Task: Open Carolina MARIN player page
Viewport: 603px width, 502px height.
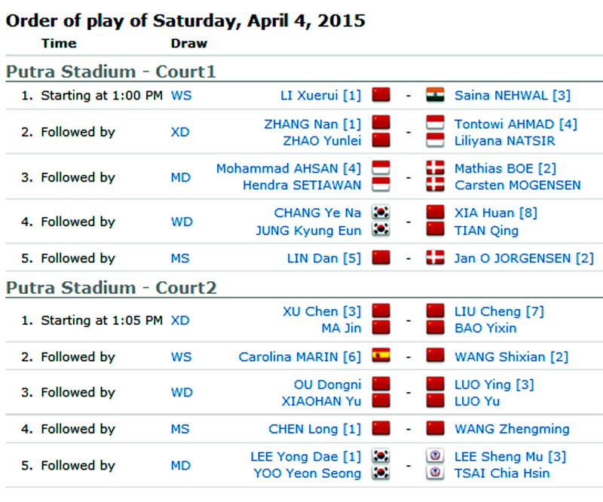Action: click(x=289, y=357)
